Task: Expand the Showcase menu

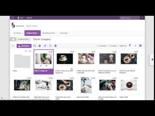Action: coord(65,33)
